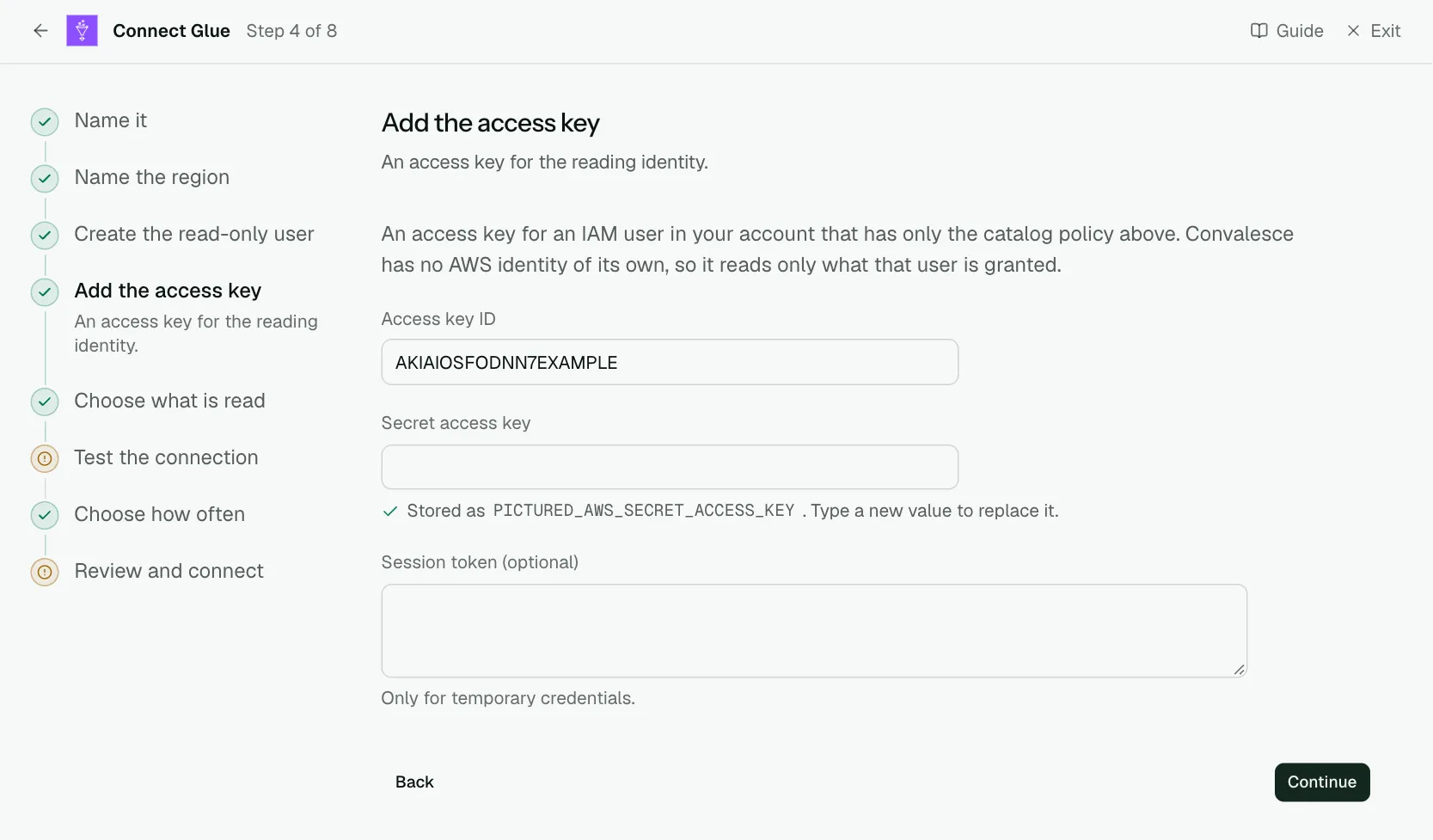The width and height of the screenshot is (1433, 840).
Task: Jump to Review and connect step
Action: point(168,571)
